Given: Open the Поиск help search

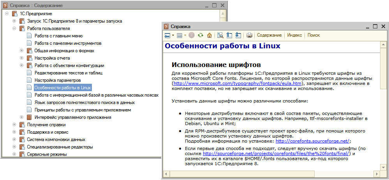Looking at the screenshot, I should coord(313,35).
